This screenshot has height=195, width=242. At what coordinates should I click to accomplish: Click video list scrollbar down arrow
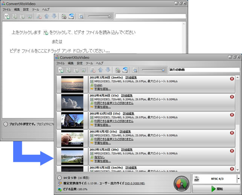[x=237, y=169]
